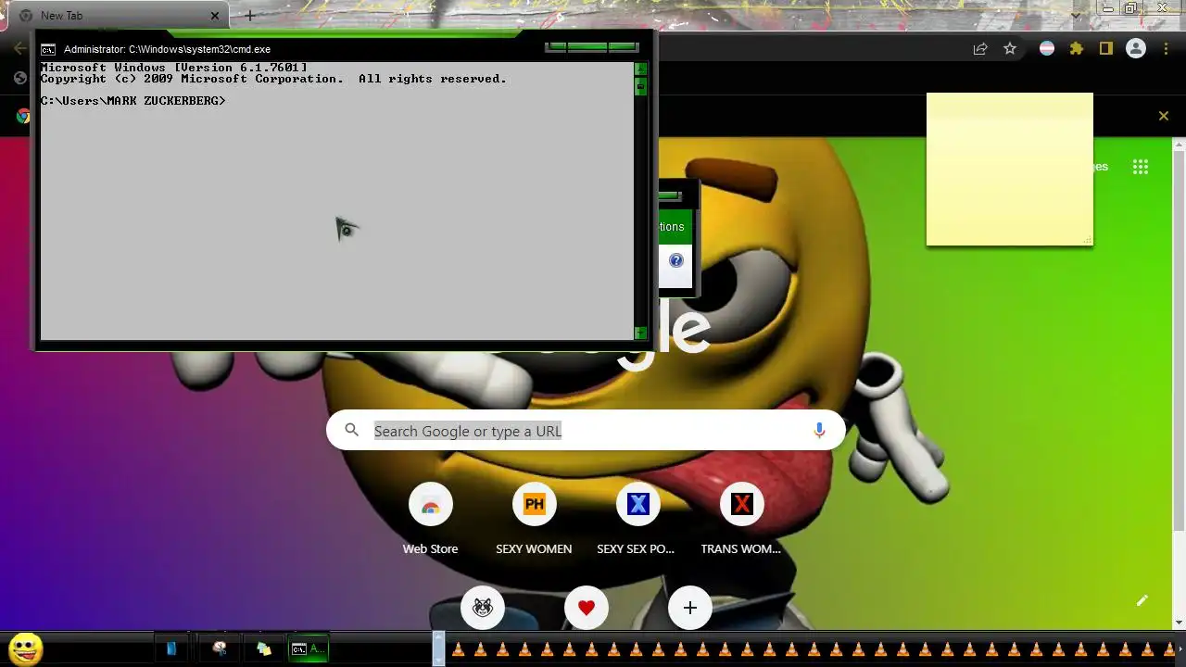Click the SEXY SEX PO... shortcut label

pyautogui.click(x=636, y=548)
